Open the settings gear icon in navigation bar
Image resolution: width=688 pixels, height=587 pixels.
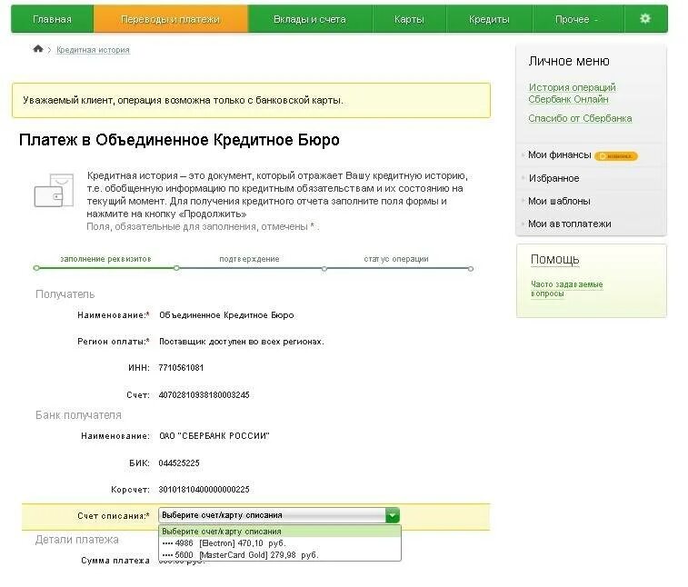[x=645, y=19]
